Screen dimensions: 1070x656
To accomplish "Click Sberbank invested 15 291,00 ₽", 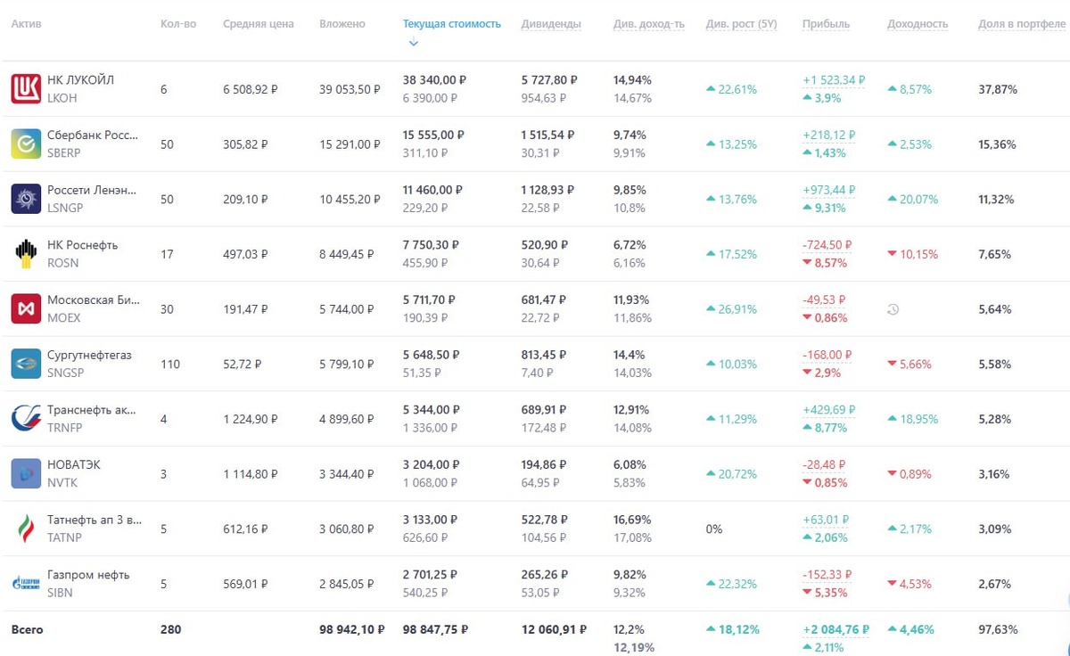I will pyautogui.click(x=350, y=144).
